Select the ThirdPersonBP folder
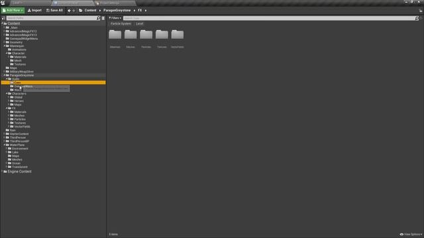The image size is (424, 238). [19, 141]
